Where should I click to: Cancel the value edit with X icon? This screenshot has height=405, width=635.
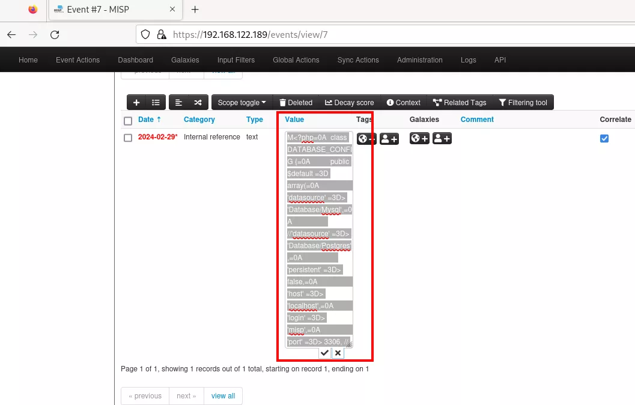(338, 353)
